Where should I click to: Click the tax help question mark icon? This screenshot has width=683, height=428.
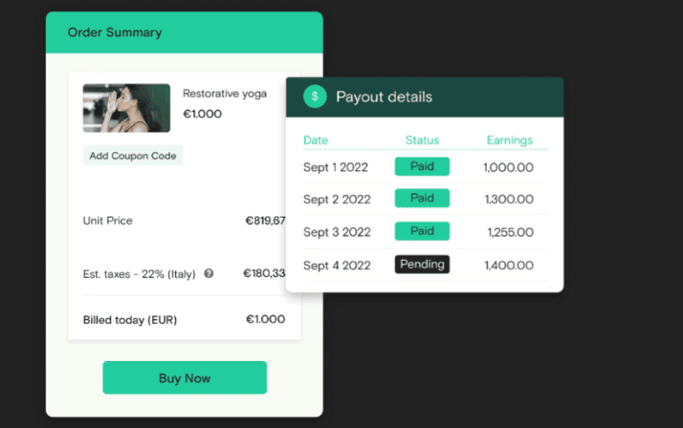209,273
